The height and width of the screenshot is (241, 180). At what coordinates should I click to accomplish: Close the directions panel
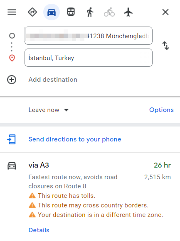[x=165, y=12]
